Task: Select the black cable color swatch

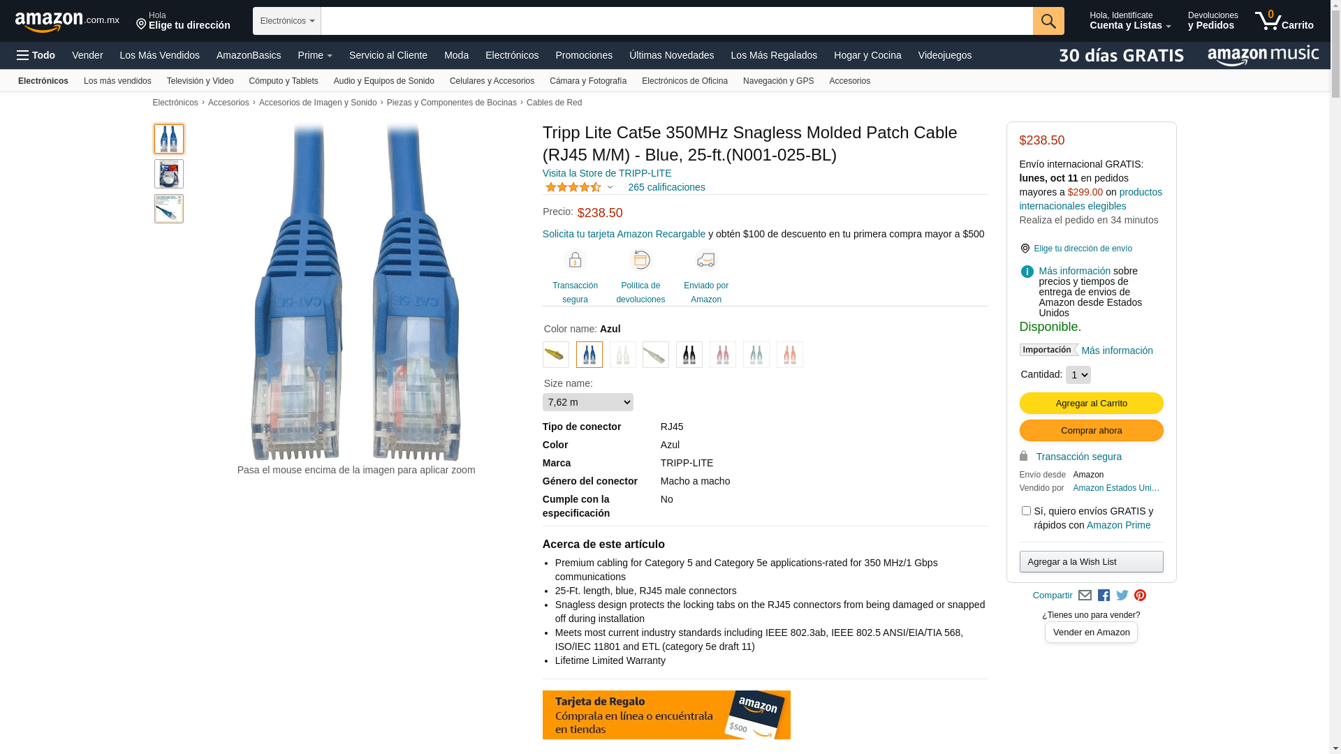Action: (689, 355)
